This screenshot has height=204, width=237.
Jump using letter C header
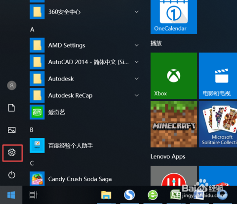pos(32,163)
